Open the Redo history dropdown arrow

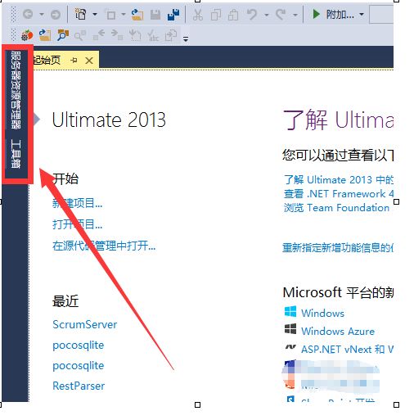(x=295, y=15)
